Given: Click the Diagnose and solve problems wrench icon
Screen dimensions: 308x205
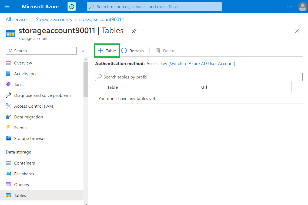Looking at the screenshot, I should point(8,95).
